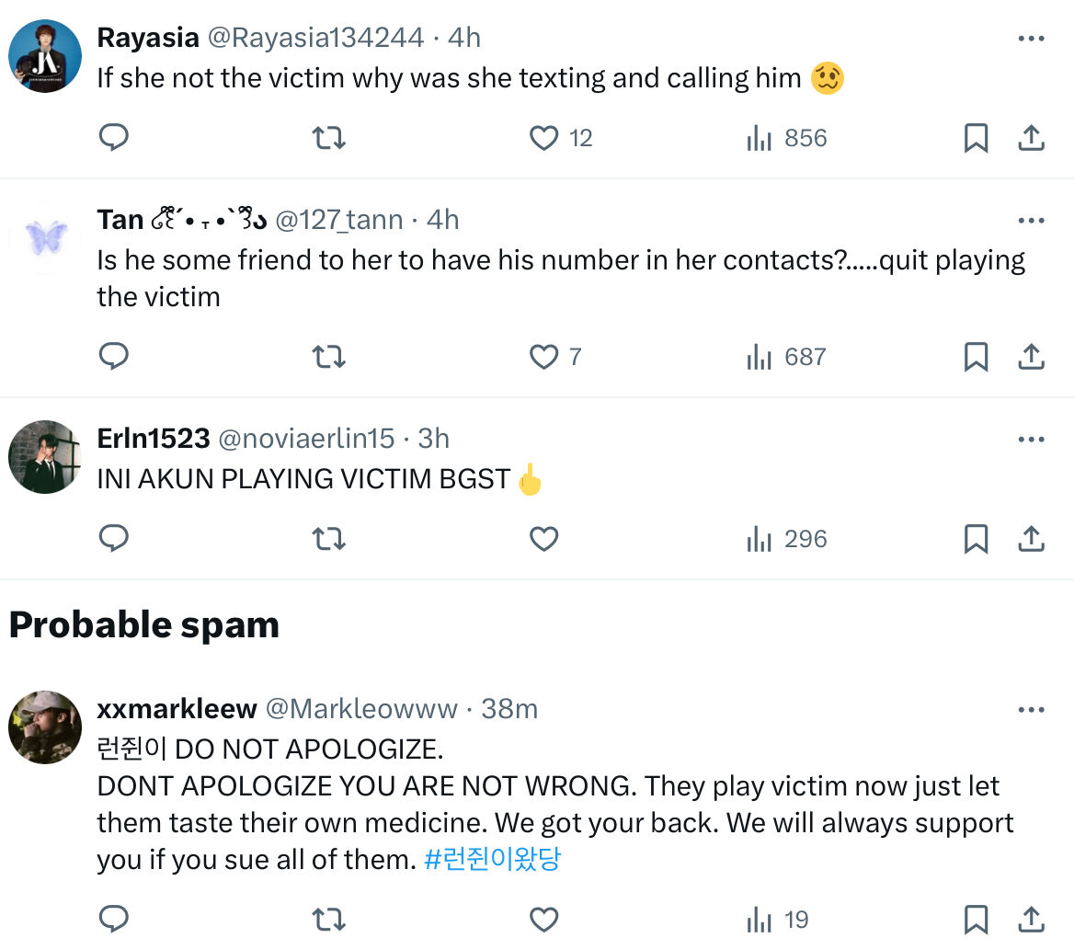Open the Rayasia display name profile
Viewport: 1074px width, 938px height.
(x=147, y=38)
